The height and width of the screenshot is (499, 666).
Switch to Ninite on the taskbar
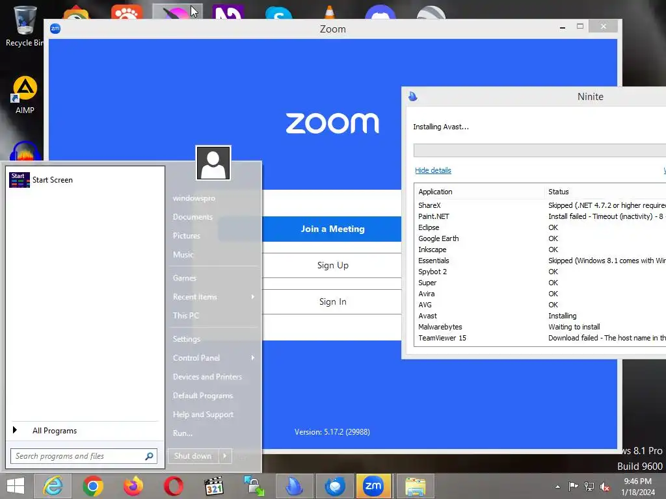[x=295, y=486]
